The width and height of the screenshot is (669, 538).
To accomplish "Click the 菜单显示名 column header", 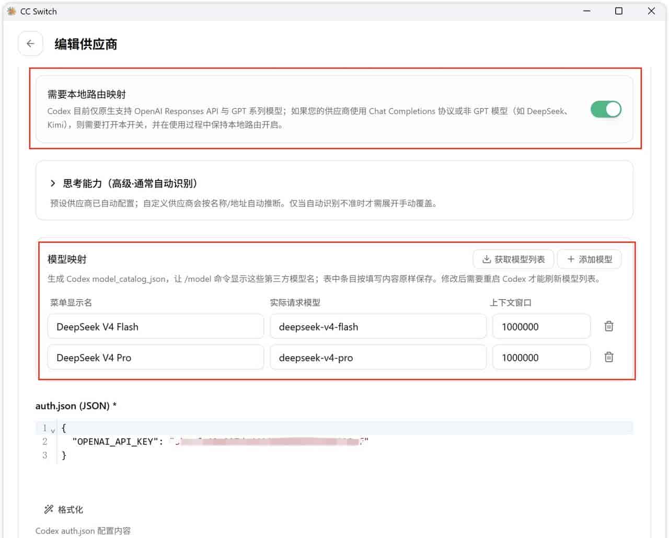I will click(x=71, y=303).
